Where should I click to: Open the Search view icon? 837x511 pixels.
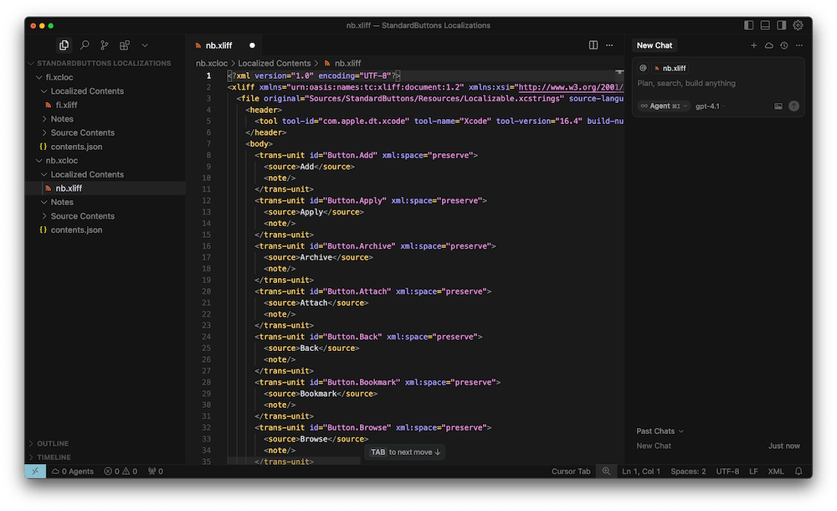pos(85,45)
